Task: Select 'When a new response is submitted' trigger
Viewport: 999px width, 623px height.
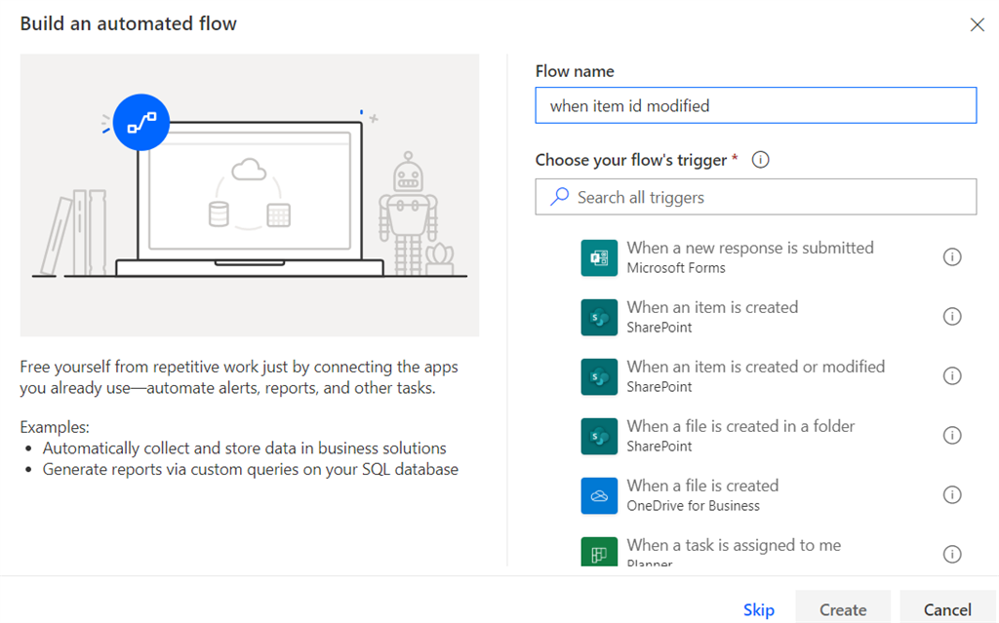Action: click(749, 249)
